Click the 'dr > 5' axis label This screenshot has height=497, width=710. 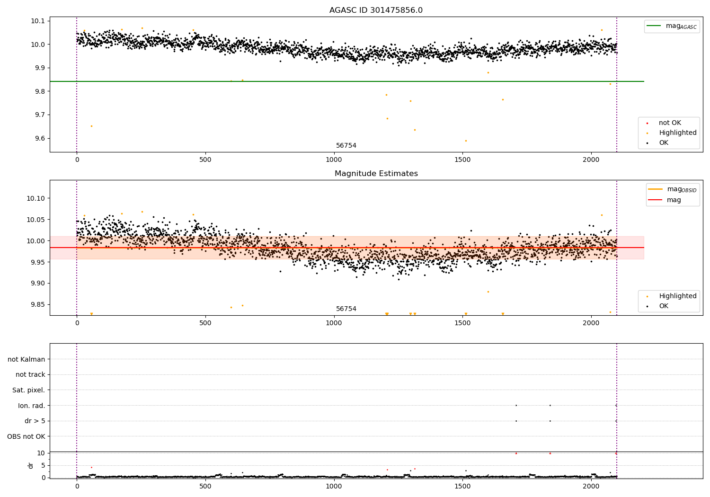click(x=35, y=421)
